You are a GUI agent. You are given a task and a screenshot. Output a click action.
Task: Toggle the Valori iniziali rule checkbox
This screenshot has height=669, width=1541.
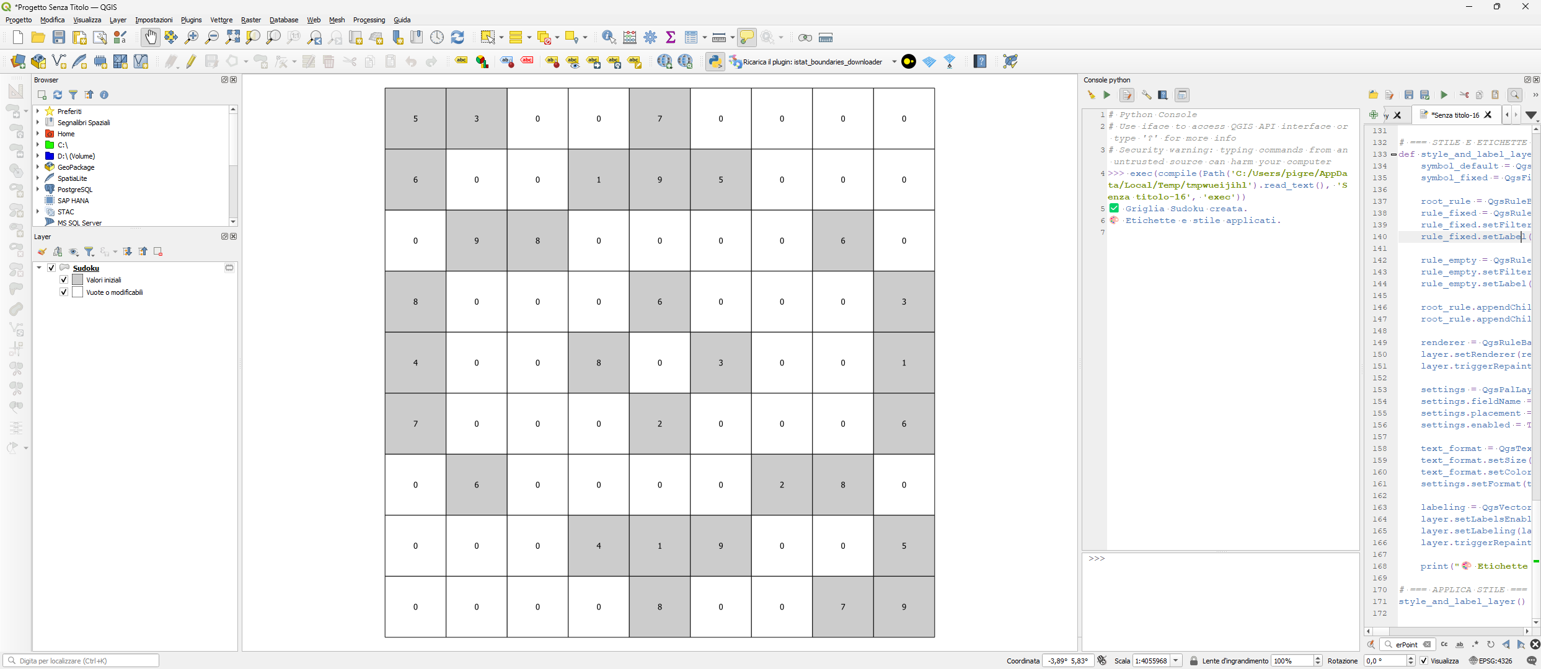pyautogui.click(x=64, y=279)
